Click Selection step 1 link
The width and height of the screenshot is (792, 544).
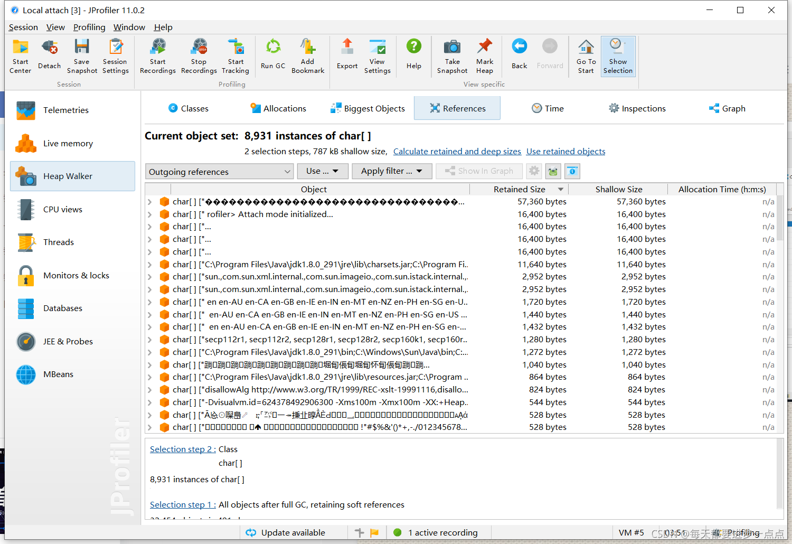pos(183,505)
